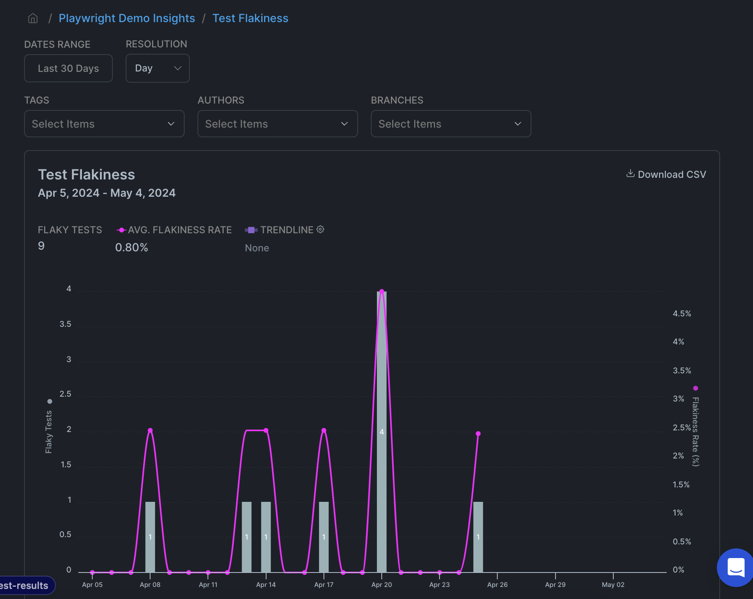
Task: Toggle the Flaky Tests series in the legend
Action: click(70, 230)
